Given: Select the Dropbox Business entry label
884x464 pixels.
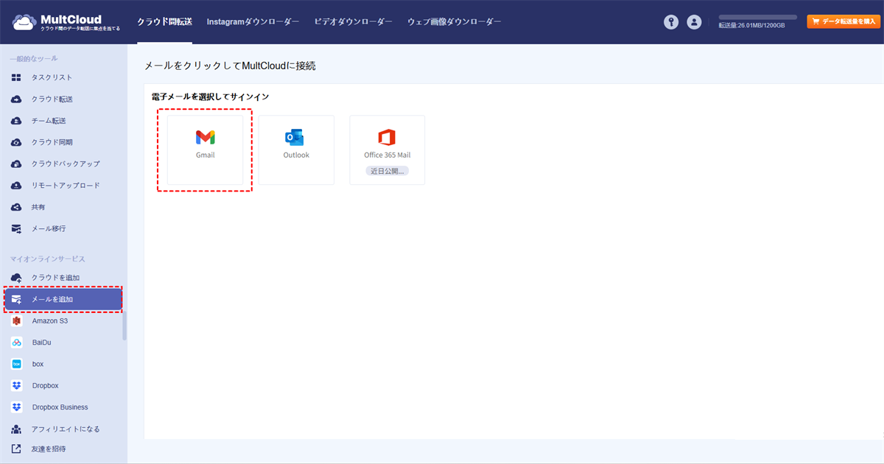Looking at the screenshot, I should [x=60, y=407].
